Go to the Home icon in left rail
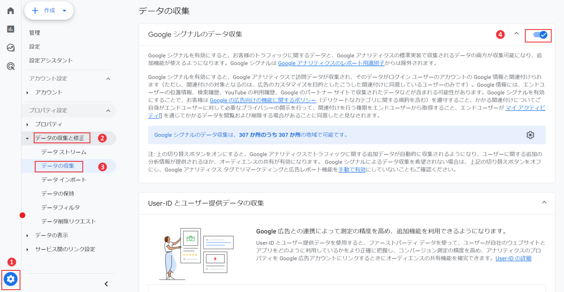 pos(10,11)
